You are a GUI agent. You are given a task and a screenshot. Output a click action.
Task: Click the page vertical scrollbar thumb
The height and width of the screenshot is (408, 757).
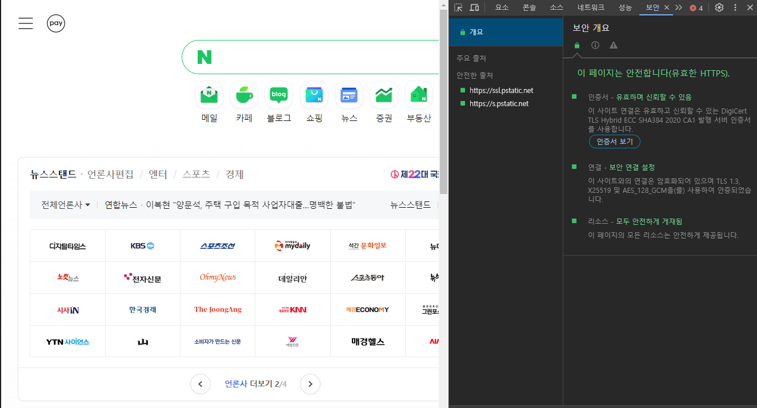tap(443, 101)
